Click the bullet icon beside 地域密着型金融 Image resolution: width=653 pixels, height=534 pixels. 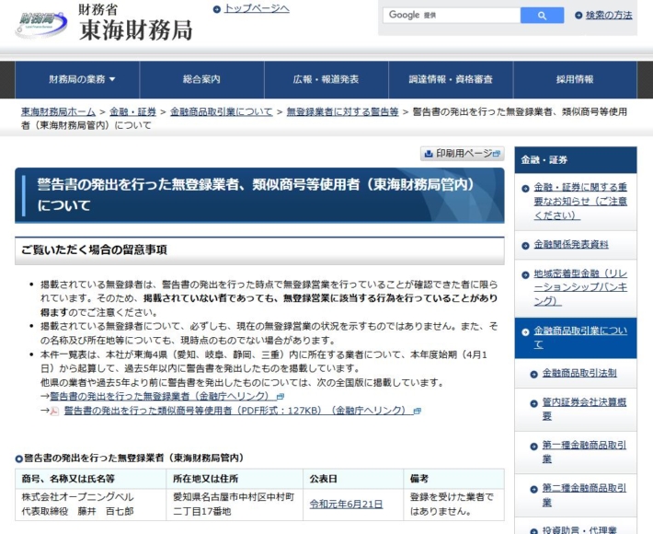click(x=525, y=274)
